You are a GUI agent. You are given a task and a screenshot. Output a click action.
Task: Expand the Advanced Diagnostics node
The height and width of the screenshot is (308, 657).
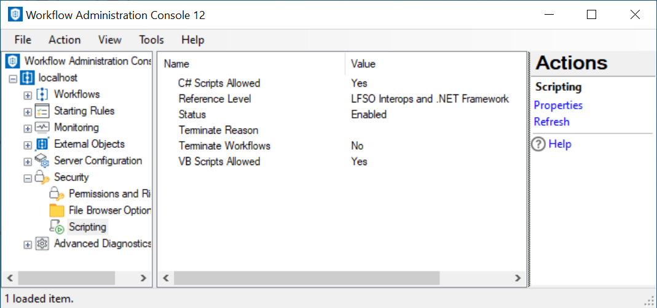(27, 244)
